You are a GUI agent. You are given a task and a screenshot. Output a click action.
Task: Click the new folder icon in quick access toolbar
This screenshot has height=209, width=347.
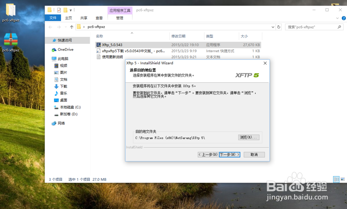(x=65, y=10)
